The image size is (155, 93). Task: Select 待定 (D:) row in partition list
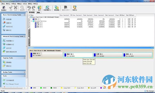(83, 23)
